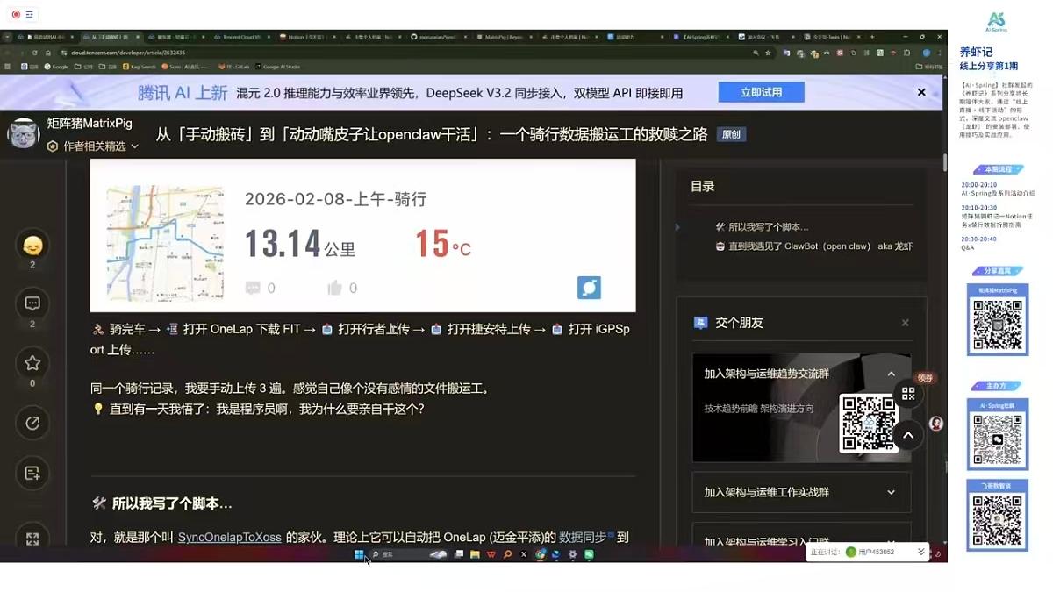Expand the 作者相关精选 dropdown under MatrixPig

pyautogui.click(x=97, y=146)
